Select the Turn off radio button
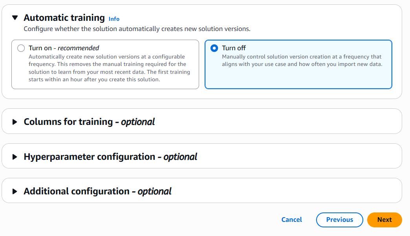This screenshot has width=410, height=236. (214, 48)
